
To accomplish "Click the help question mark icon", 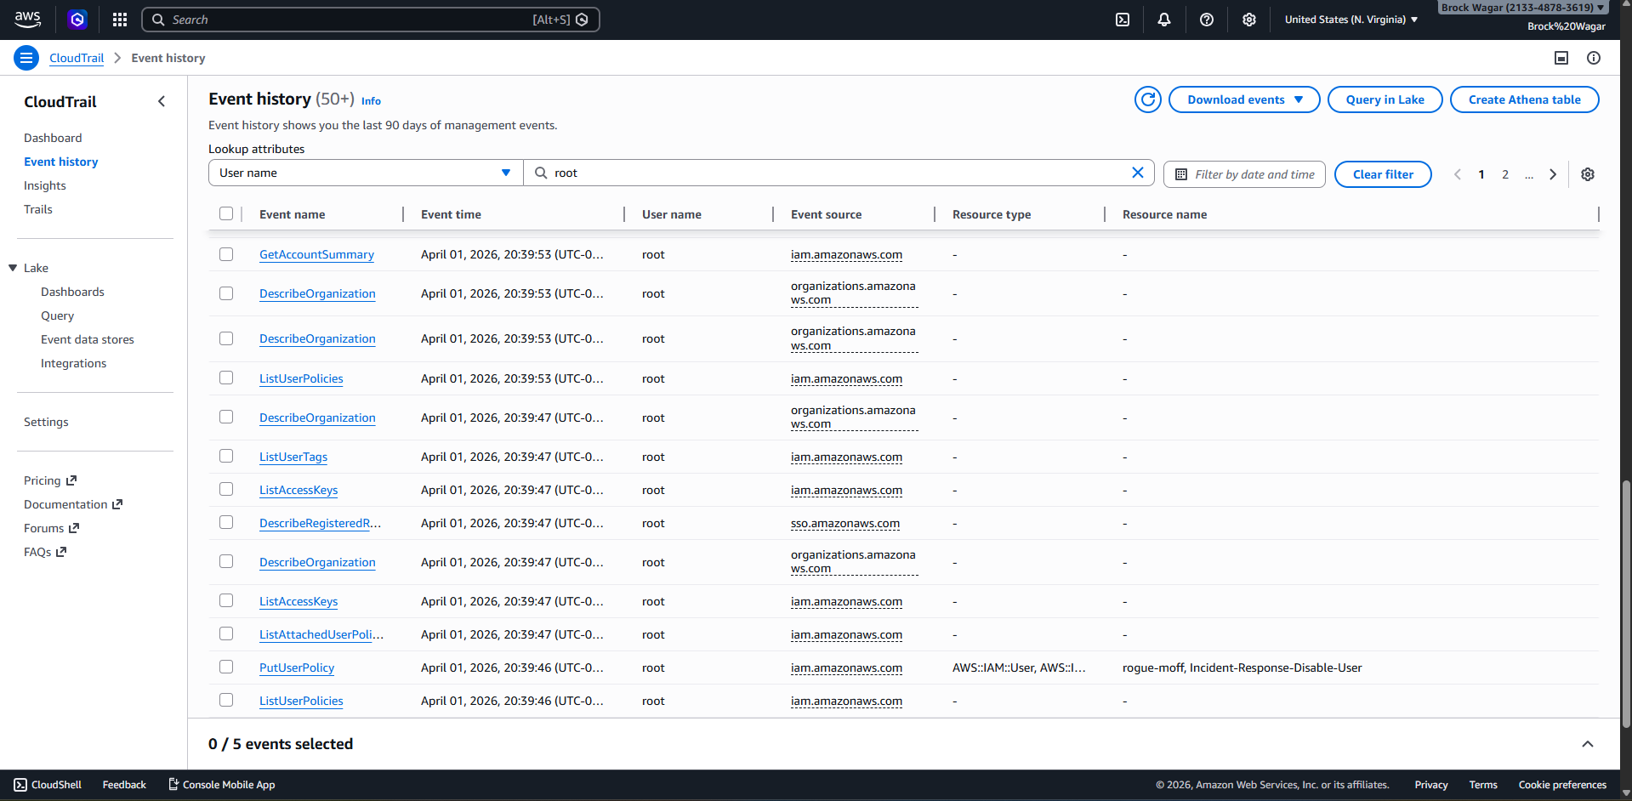I will point(1206,19).
